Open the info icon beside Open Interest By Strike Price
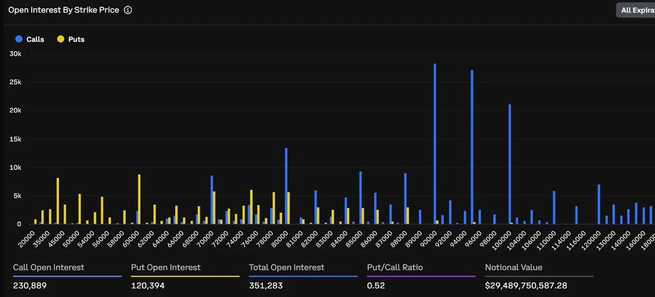655x297 pixels. pos(128,10)
